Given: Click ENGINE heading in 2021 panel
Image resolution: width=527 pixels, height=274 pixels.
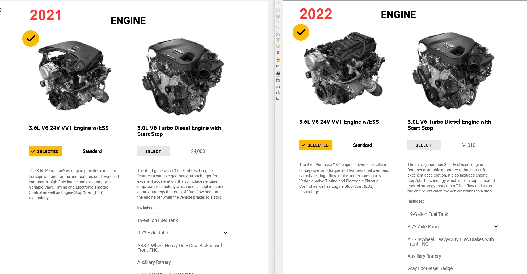Looking at the screenshot, I should coord(128,21).
